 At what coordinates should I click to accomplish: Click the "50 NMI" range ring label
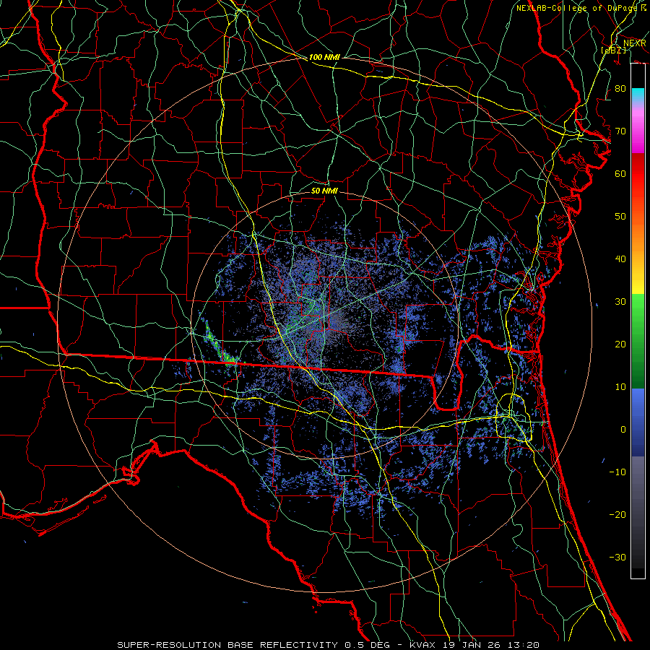pyautogui.click(x=324, y=191)
